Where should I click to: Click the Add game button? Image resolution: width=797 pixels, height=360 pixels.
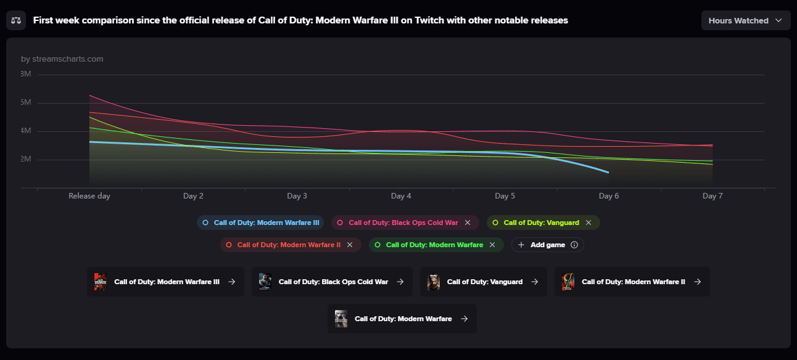pos(548,245)
